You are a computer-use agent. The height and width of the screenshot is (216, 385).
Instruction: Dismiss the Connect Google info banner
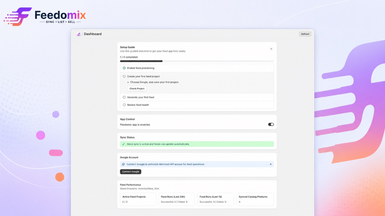pyautogui.click(x=271, y=164)
